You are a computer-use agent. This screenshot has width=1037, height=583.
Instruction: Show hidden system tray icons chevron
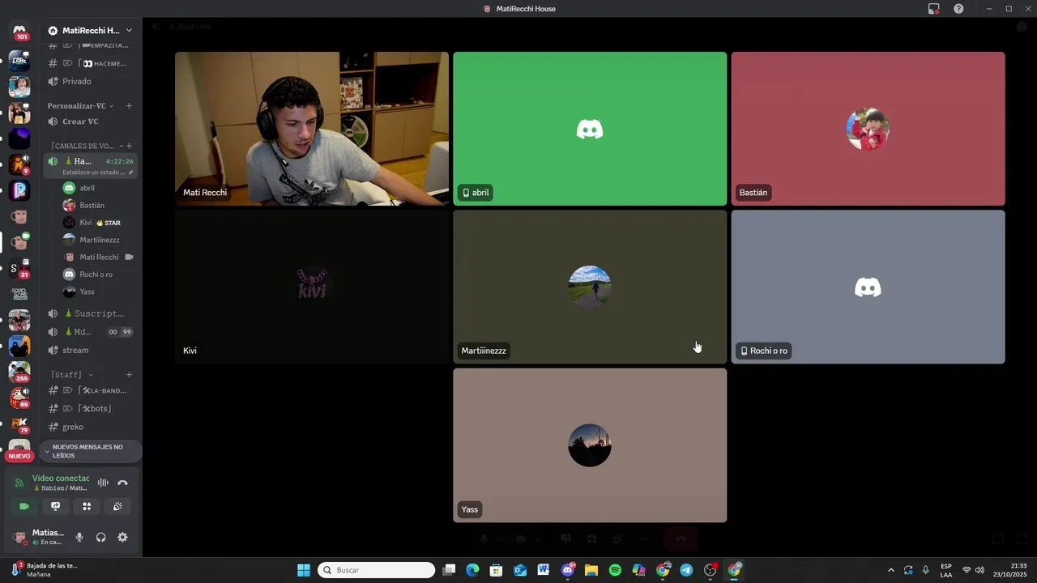tap(891, 570)
